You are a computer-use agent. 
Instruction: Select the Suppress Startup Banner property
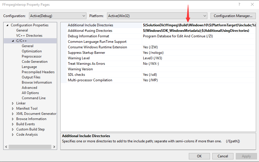[86, 53]
